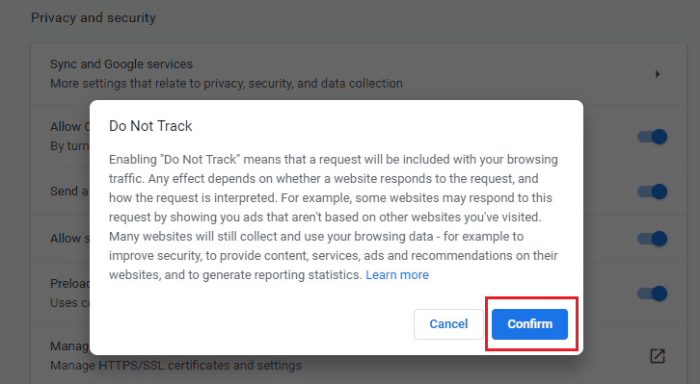The width and height of the screenshot is (700, 384).
Task: Expand Sync and Google services arrow
Action: point(658,74)
